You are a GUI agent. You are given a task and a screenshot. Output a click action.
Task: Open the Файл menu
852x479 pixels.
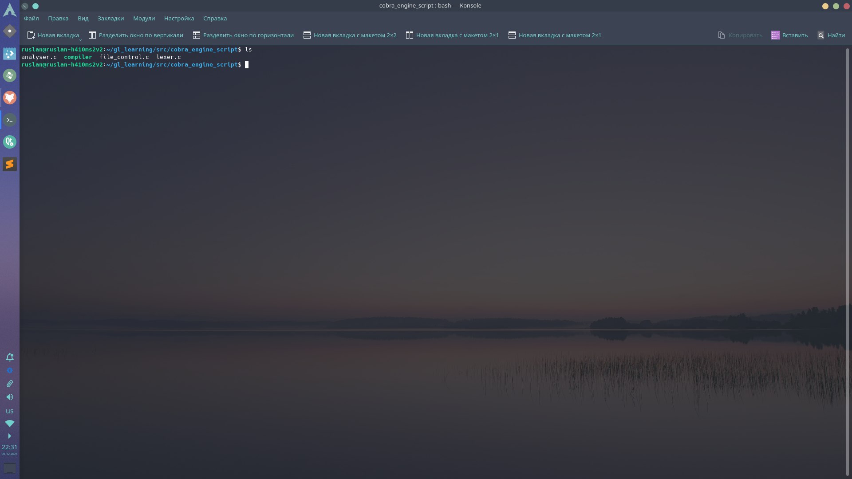(32, 19)
